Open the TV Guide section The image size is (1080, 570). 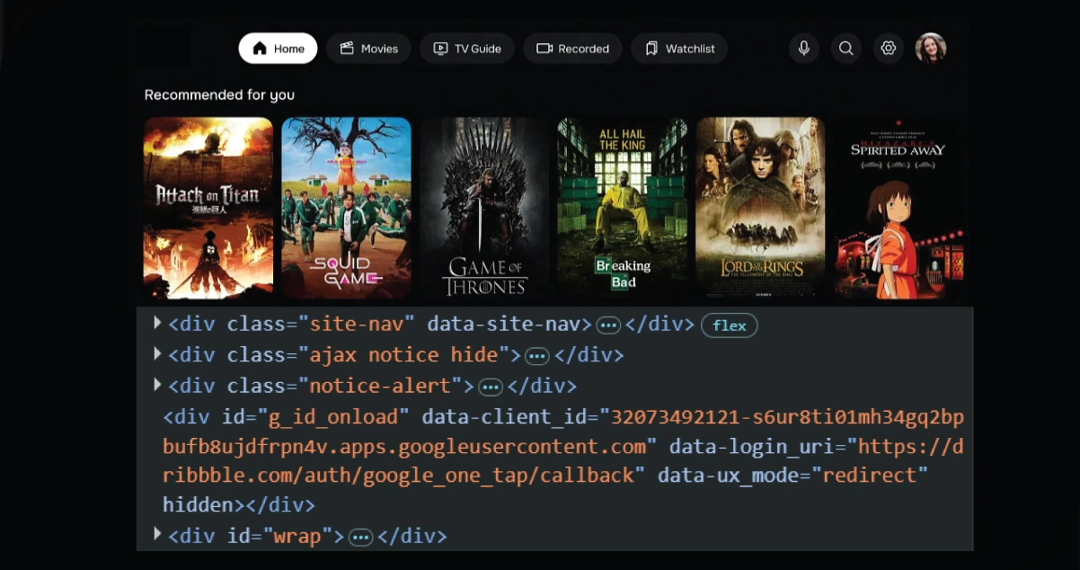(466, 49)
